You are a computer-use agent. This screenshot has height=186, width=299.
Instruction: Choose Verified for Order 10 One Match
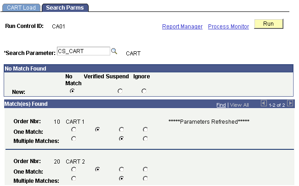(x=97, y=130)
